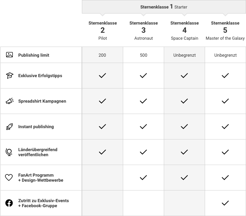Select the Sternenklasse 2 Pilot column header

(x=103, y=31)
